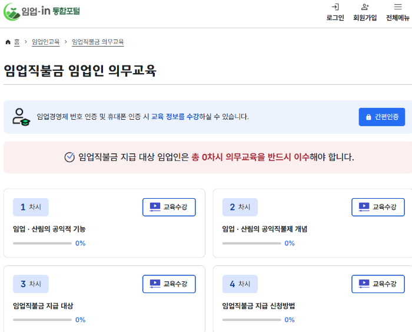Click video icon for 4 차시 교육수강
Viewport: 412px width, 332px height.
(364, 284)
